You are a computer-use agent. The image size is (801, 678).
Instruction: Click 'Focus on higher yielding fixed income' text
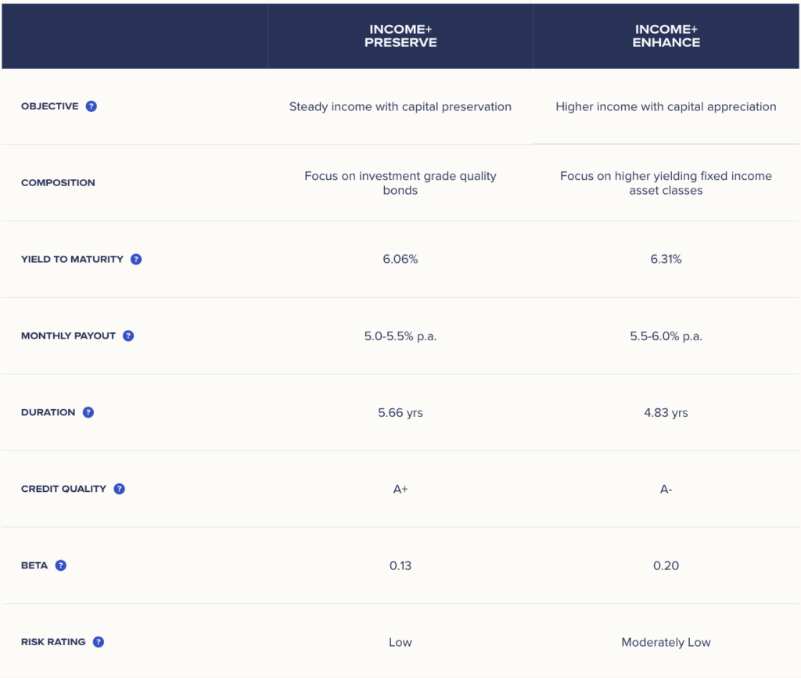tap(666, 176)
